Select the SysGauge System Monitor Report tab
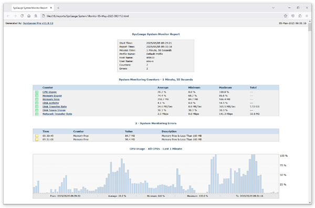Viewport: 315px width, 208px height. coord(32,8)
